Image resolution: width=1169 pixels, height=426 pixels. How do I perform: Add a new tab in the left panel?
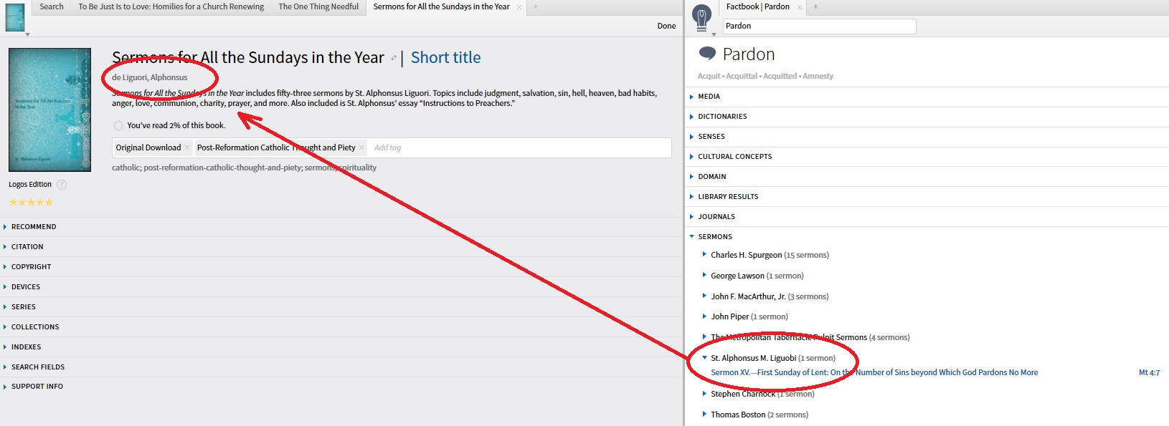click(535, 7)
